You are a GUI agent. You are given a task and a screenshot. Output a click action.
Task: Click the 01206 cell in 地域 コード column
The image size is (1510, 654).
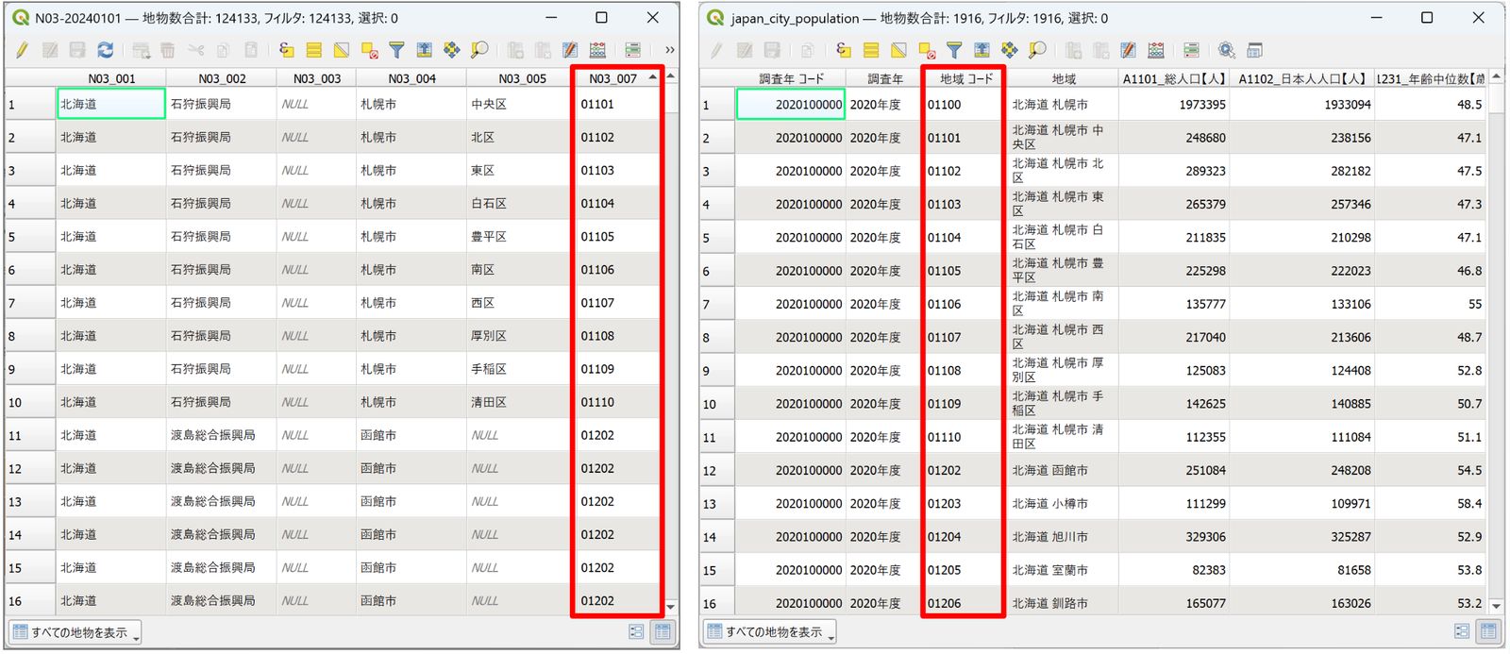click(x=965, y=603)
